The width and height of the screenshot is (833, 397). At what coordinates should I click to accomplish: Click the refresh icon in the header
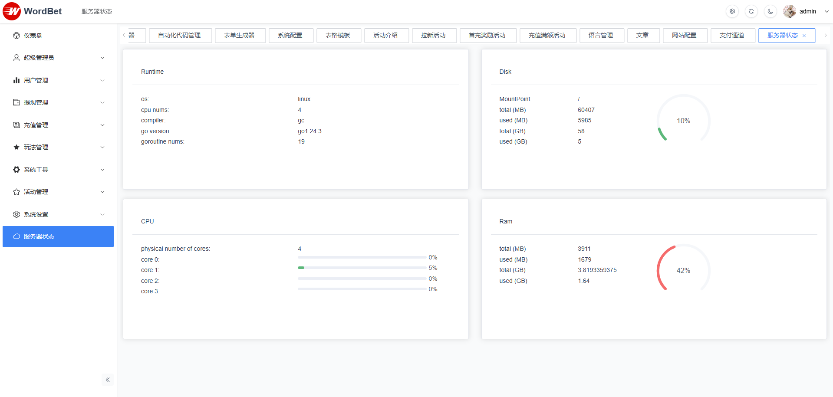[751, 11]
